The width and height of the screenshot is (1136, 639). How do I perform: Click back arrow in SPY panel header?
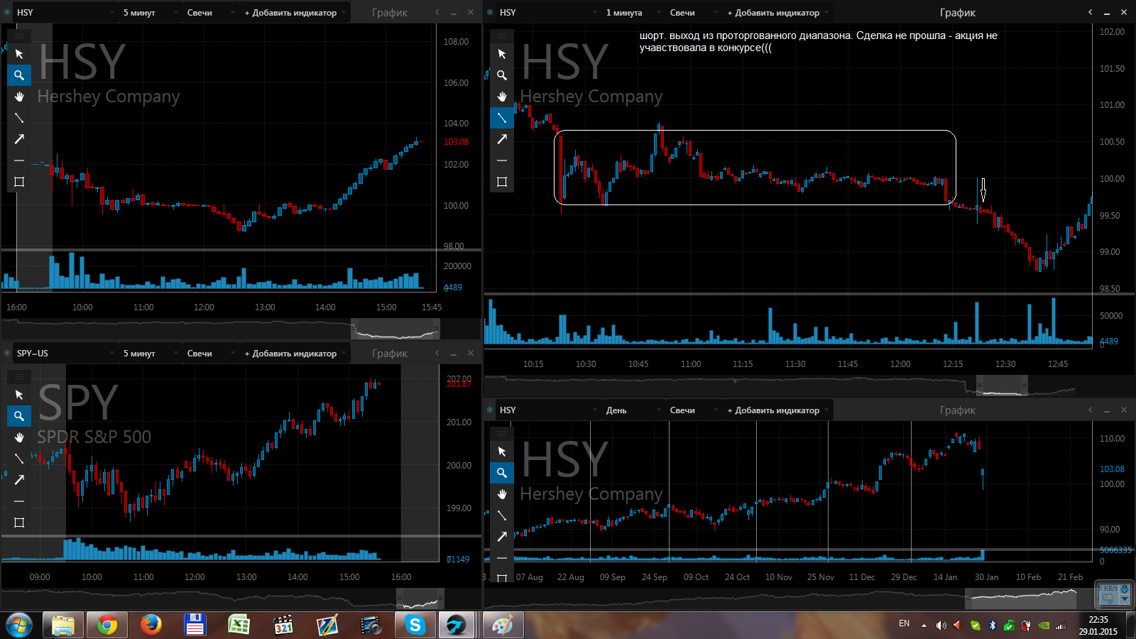tap(437, 353)
